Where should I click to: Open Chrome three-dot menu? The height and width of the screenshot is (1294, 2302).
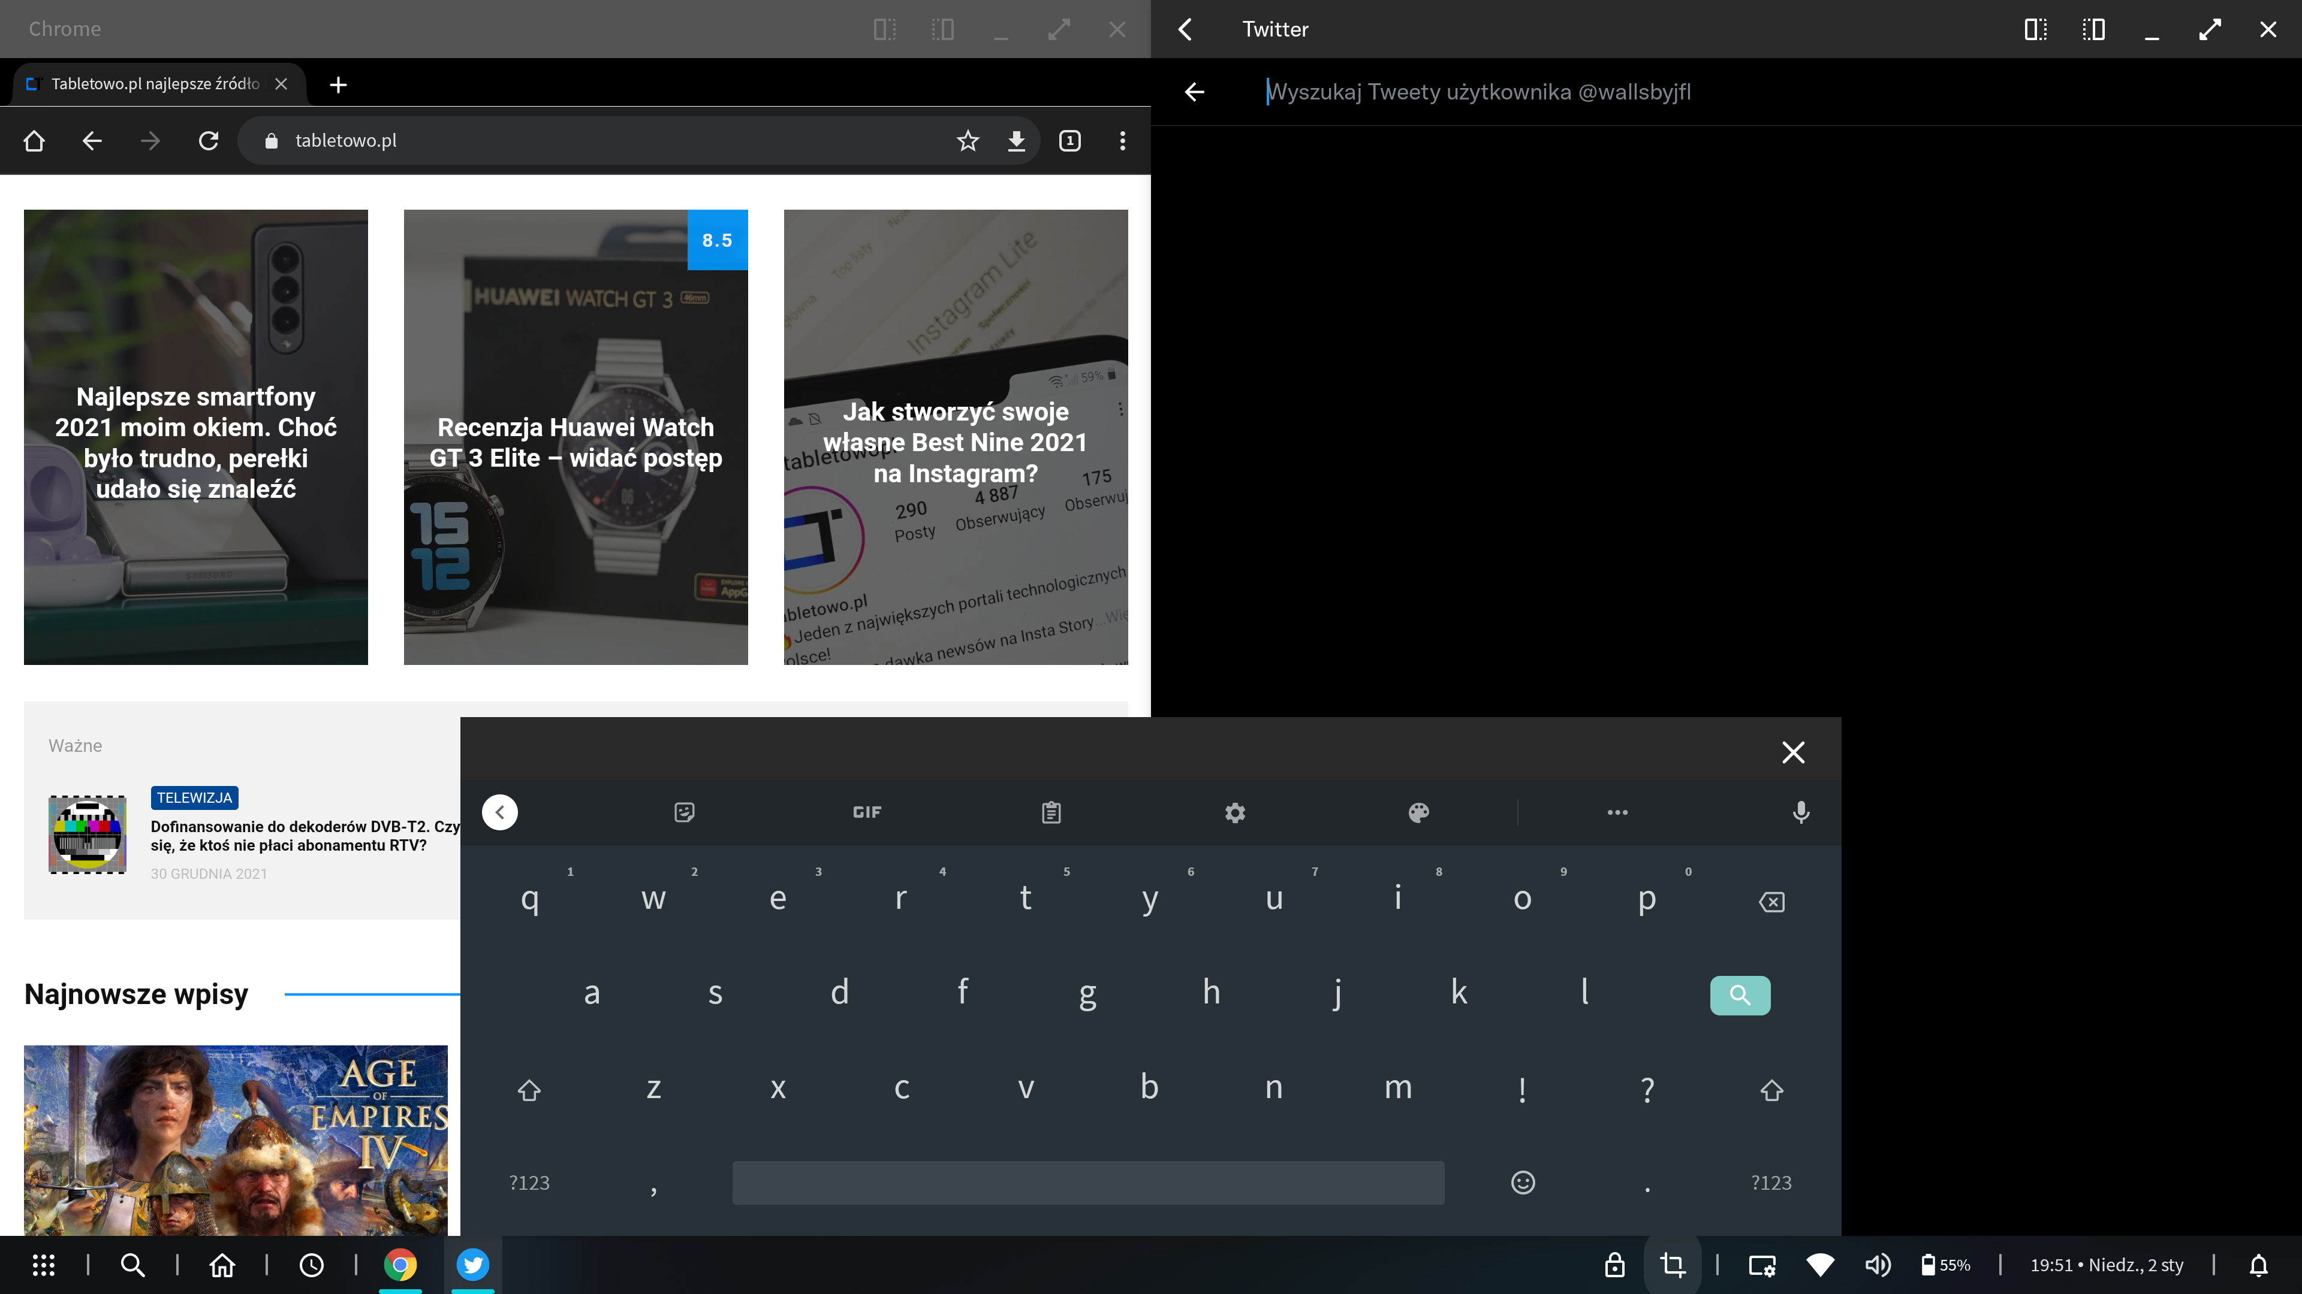1122,140
